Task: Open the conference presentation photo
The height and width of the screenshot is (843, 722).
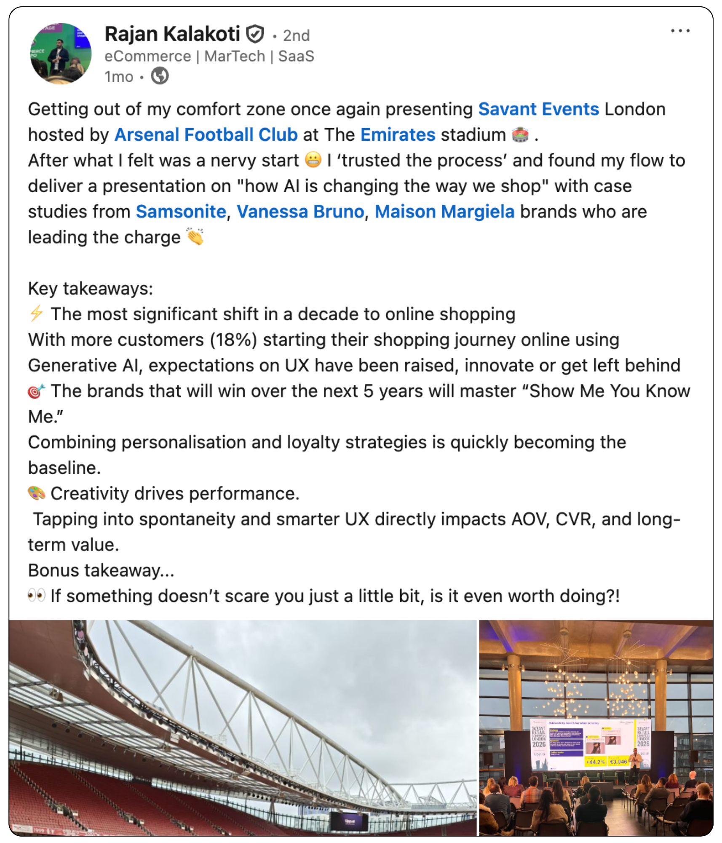Action: pyautogui.click(x=596, y=728)
